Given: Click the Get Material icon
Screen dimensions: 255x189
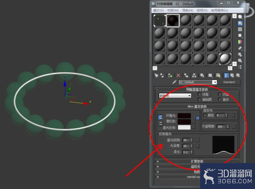Looking at the screenshot, I should pos(156,75).
